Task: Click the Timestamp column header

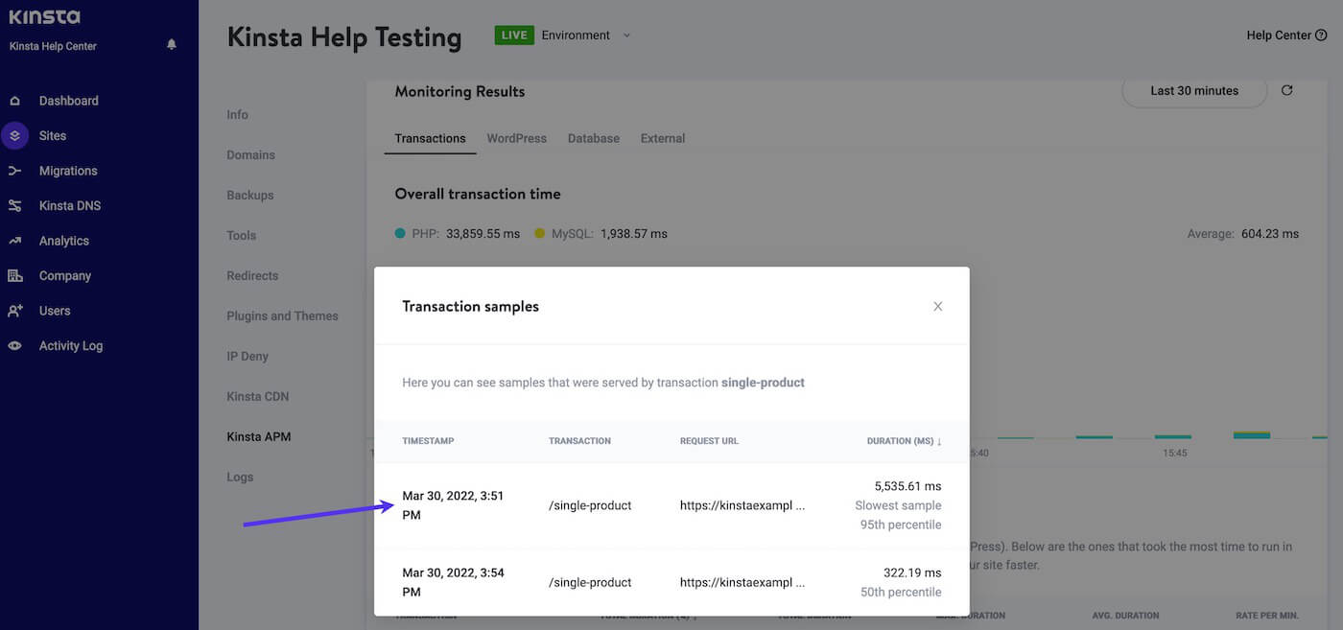Action: (428, 441)
